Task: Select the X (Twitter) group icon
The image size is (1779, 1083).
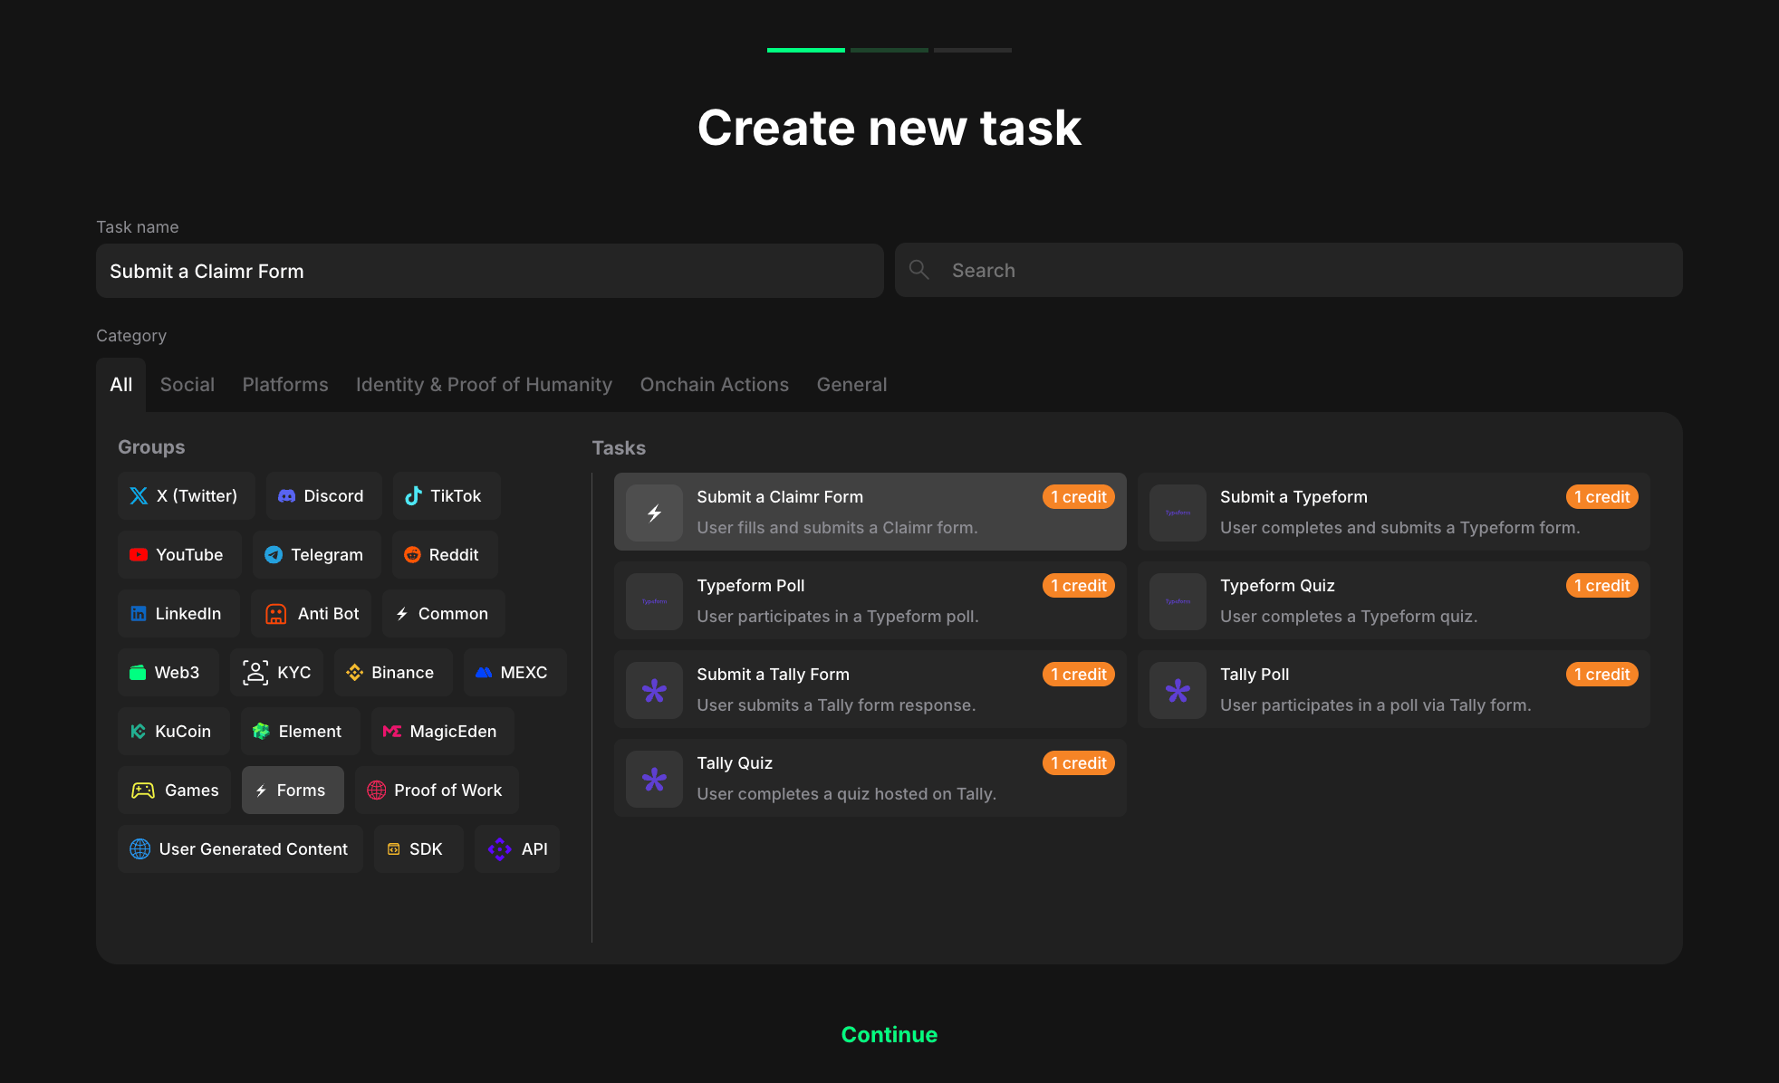Action: coord(139,496)
